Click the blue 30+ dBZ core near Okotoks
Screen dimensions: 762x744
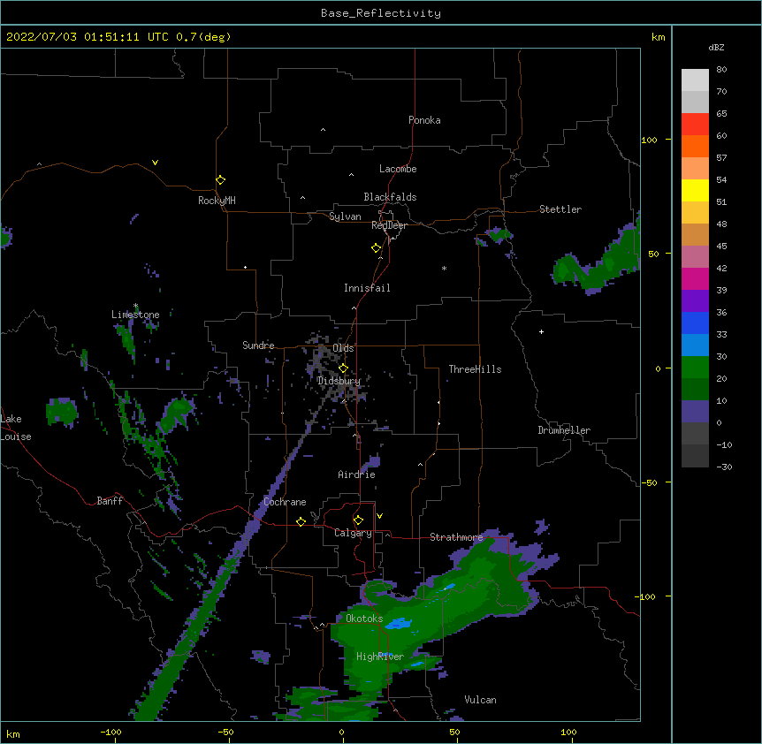[399, 623]
